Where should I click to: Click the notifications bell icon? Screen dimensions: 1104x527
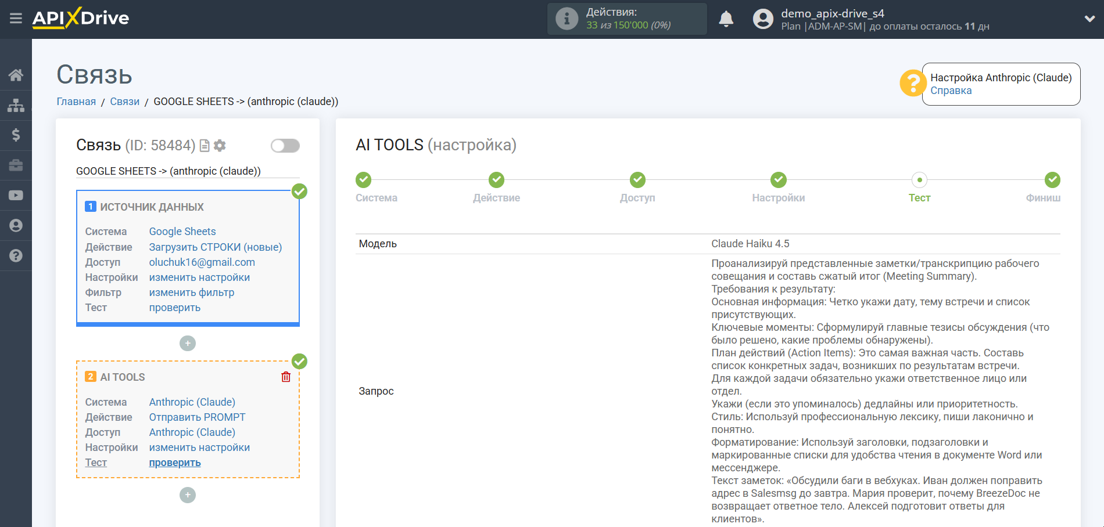pyautogui.click(x=726, y=19)
